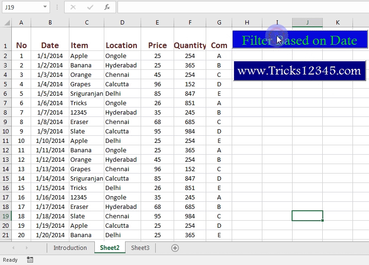Select the quantity 685 in row 18
This screenshot has width=369, height=265.
(190, 207)
